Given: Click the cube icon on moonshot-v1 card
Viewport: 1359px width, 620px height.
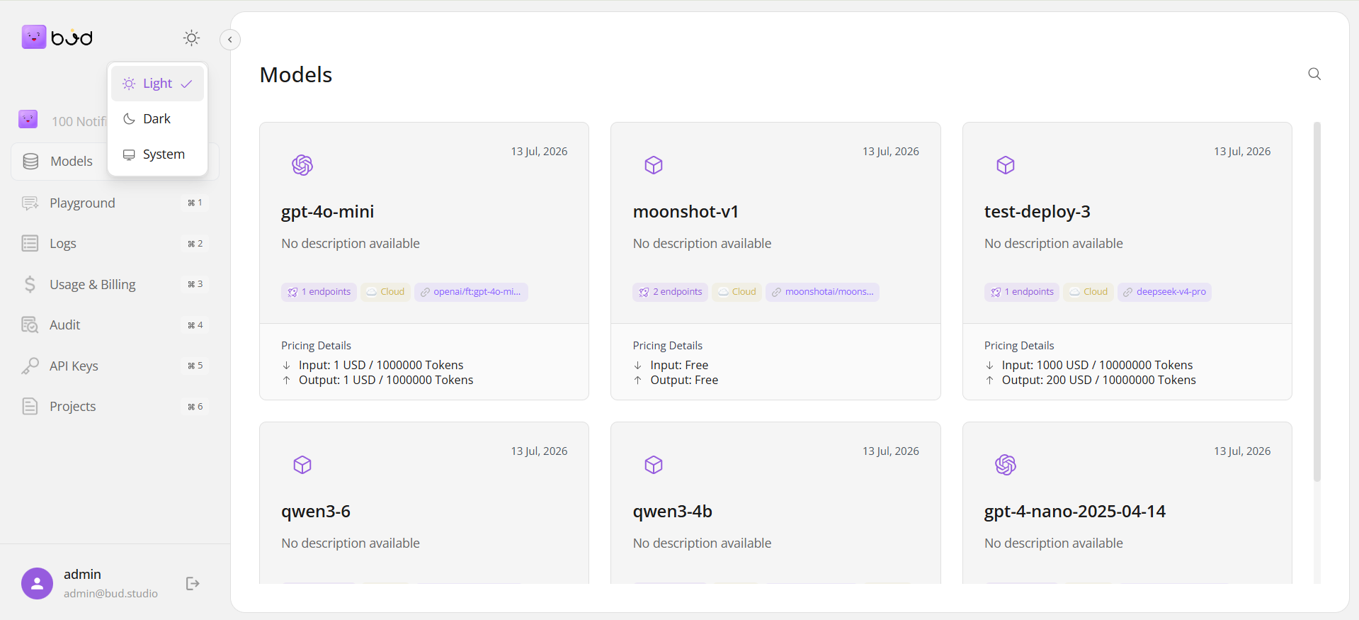Looking at the screenshot, I should coord(654,165).
